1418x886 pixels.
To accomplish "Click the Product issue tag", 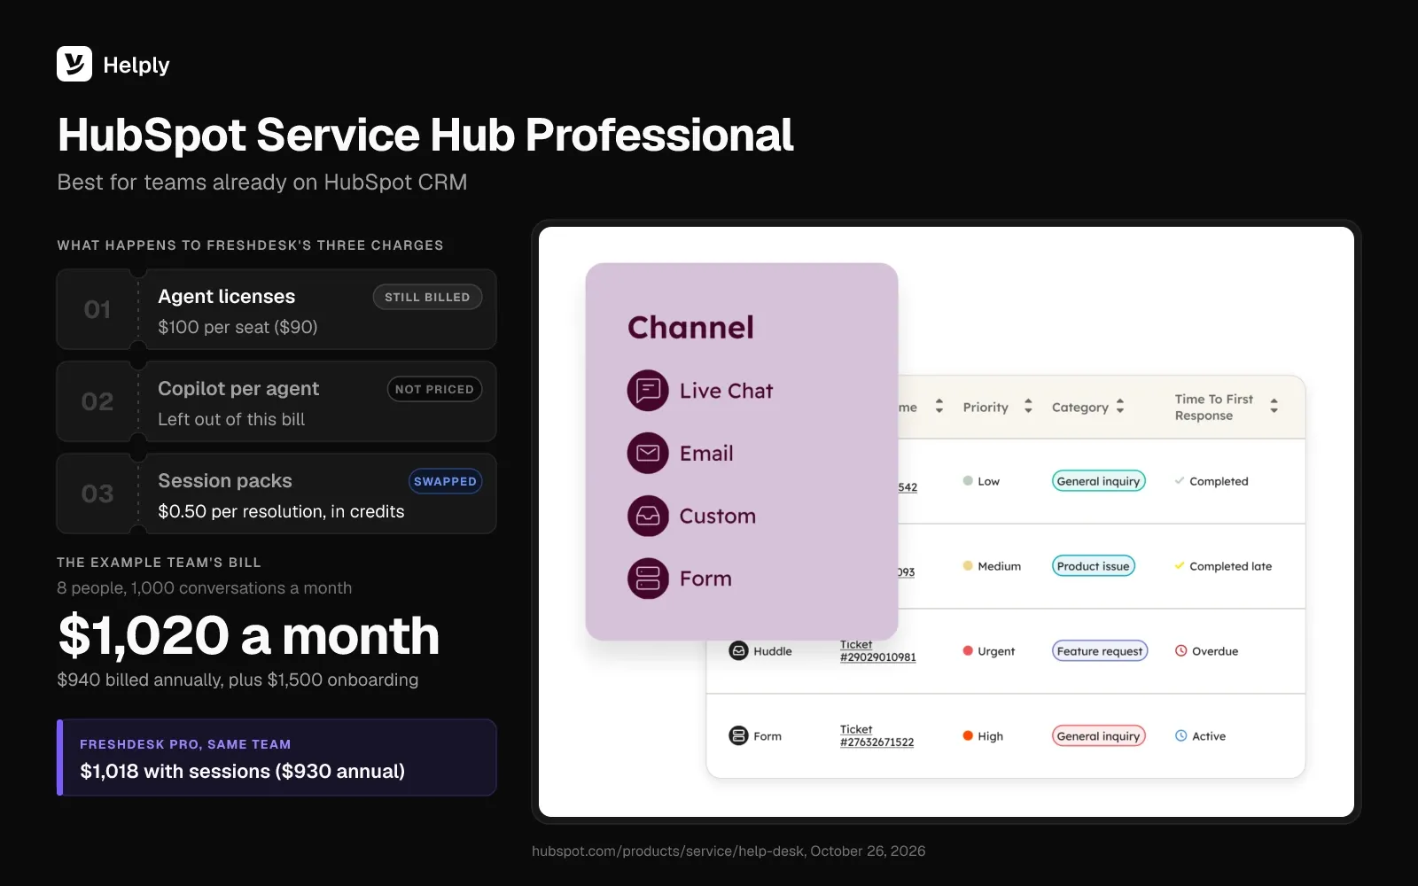I will click(x=1094, y=566).
